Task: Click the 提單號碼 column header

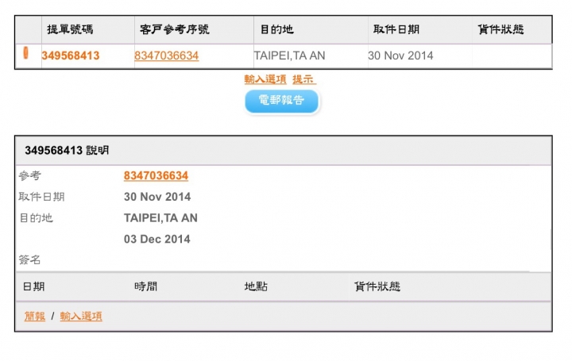Action: pyautogui.click(x=68, y=30)
